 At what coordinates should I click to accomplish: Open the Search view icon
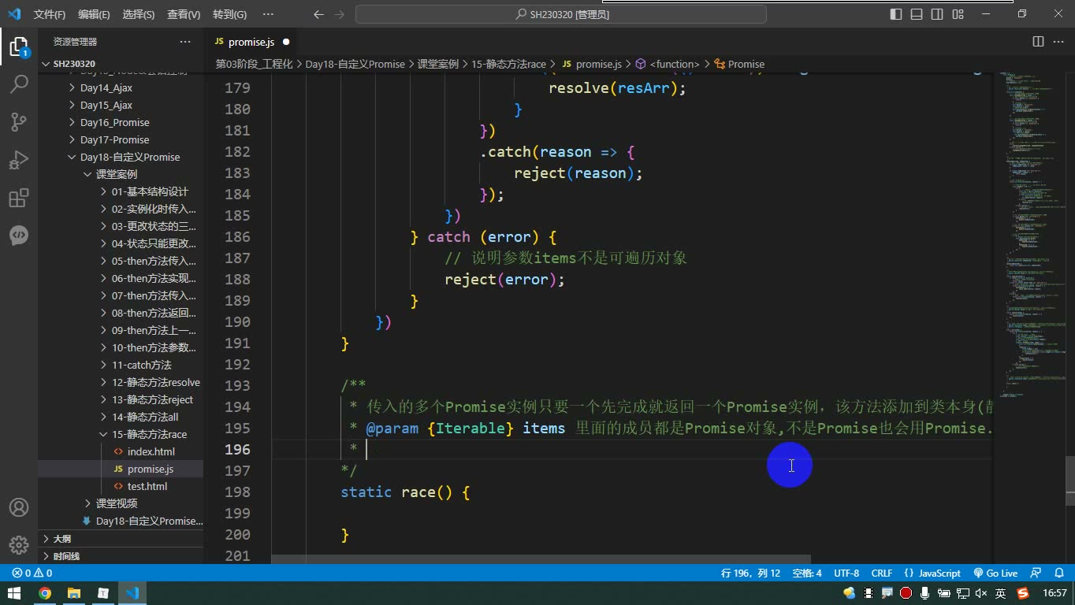(x=19, y=84)
